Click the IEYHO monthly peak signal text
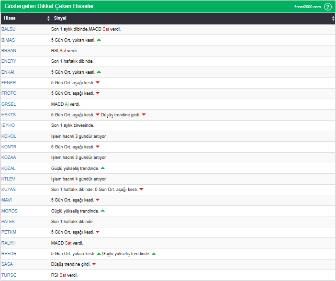The height and width of the screenshot is (281, 336). tap(76, 125)
